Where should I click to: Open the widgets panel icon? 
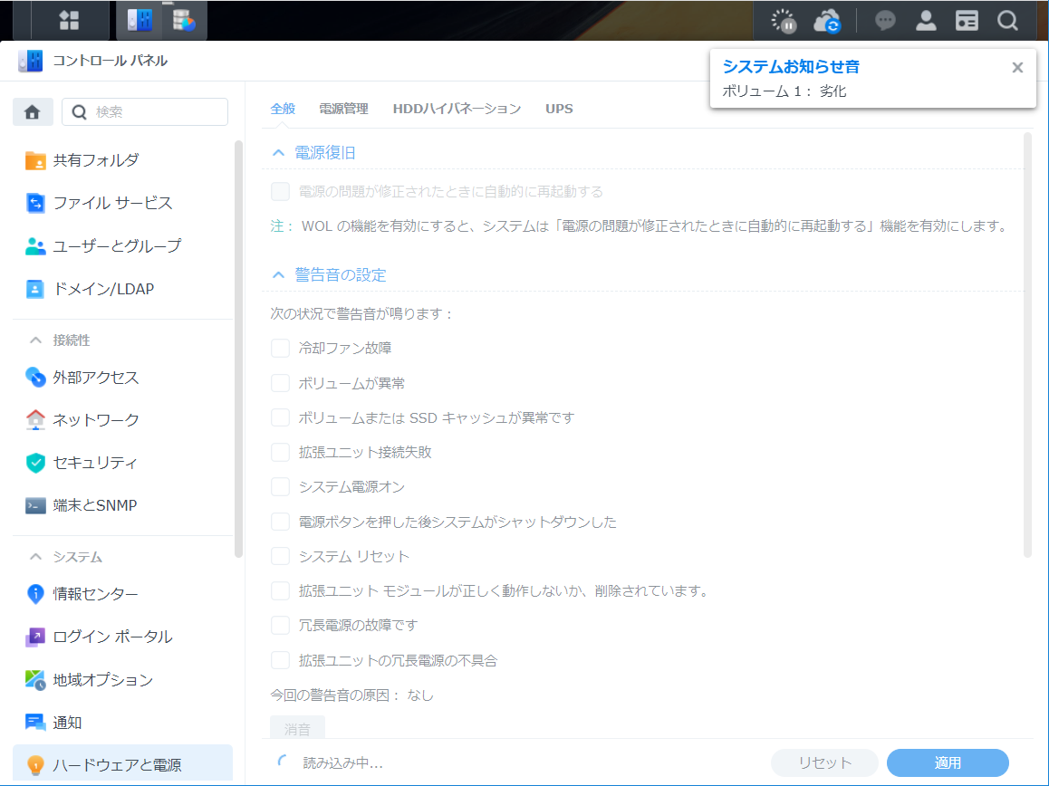click(x=967, y=21)
